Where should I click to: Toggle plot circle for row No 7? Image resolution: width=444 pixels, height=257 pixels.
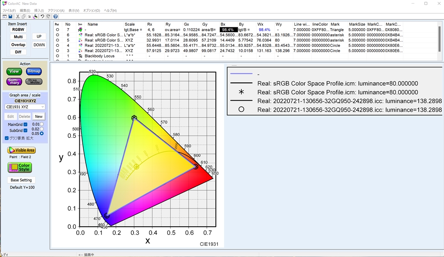[57, 30]
